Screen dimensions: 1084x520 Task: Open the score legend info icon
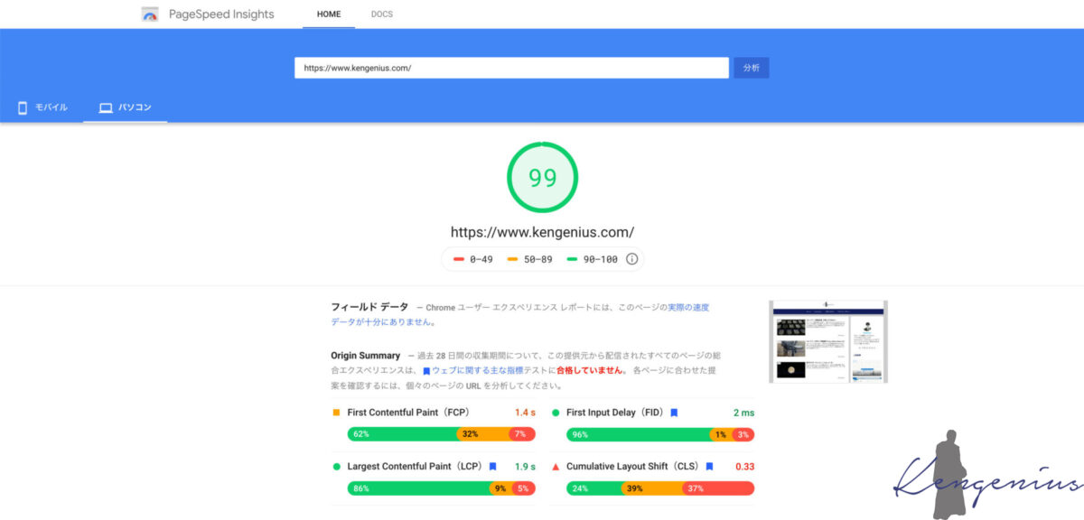pos(631,259)
